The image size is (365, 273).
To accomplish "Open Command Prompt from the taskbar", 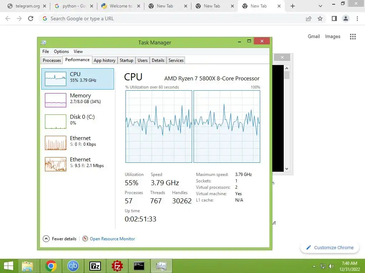I will (x=139, y=266).
